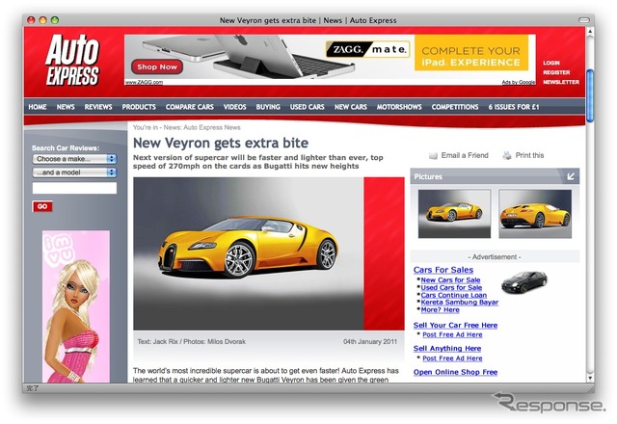Open the COMPETITIONS nav item
Image resolution: width=617 pixels, height=424 pixels.
click(x=455, y=107)
